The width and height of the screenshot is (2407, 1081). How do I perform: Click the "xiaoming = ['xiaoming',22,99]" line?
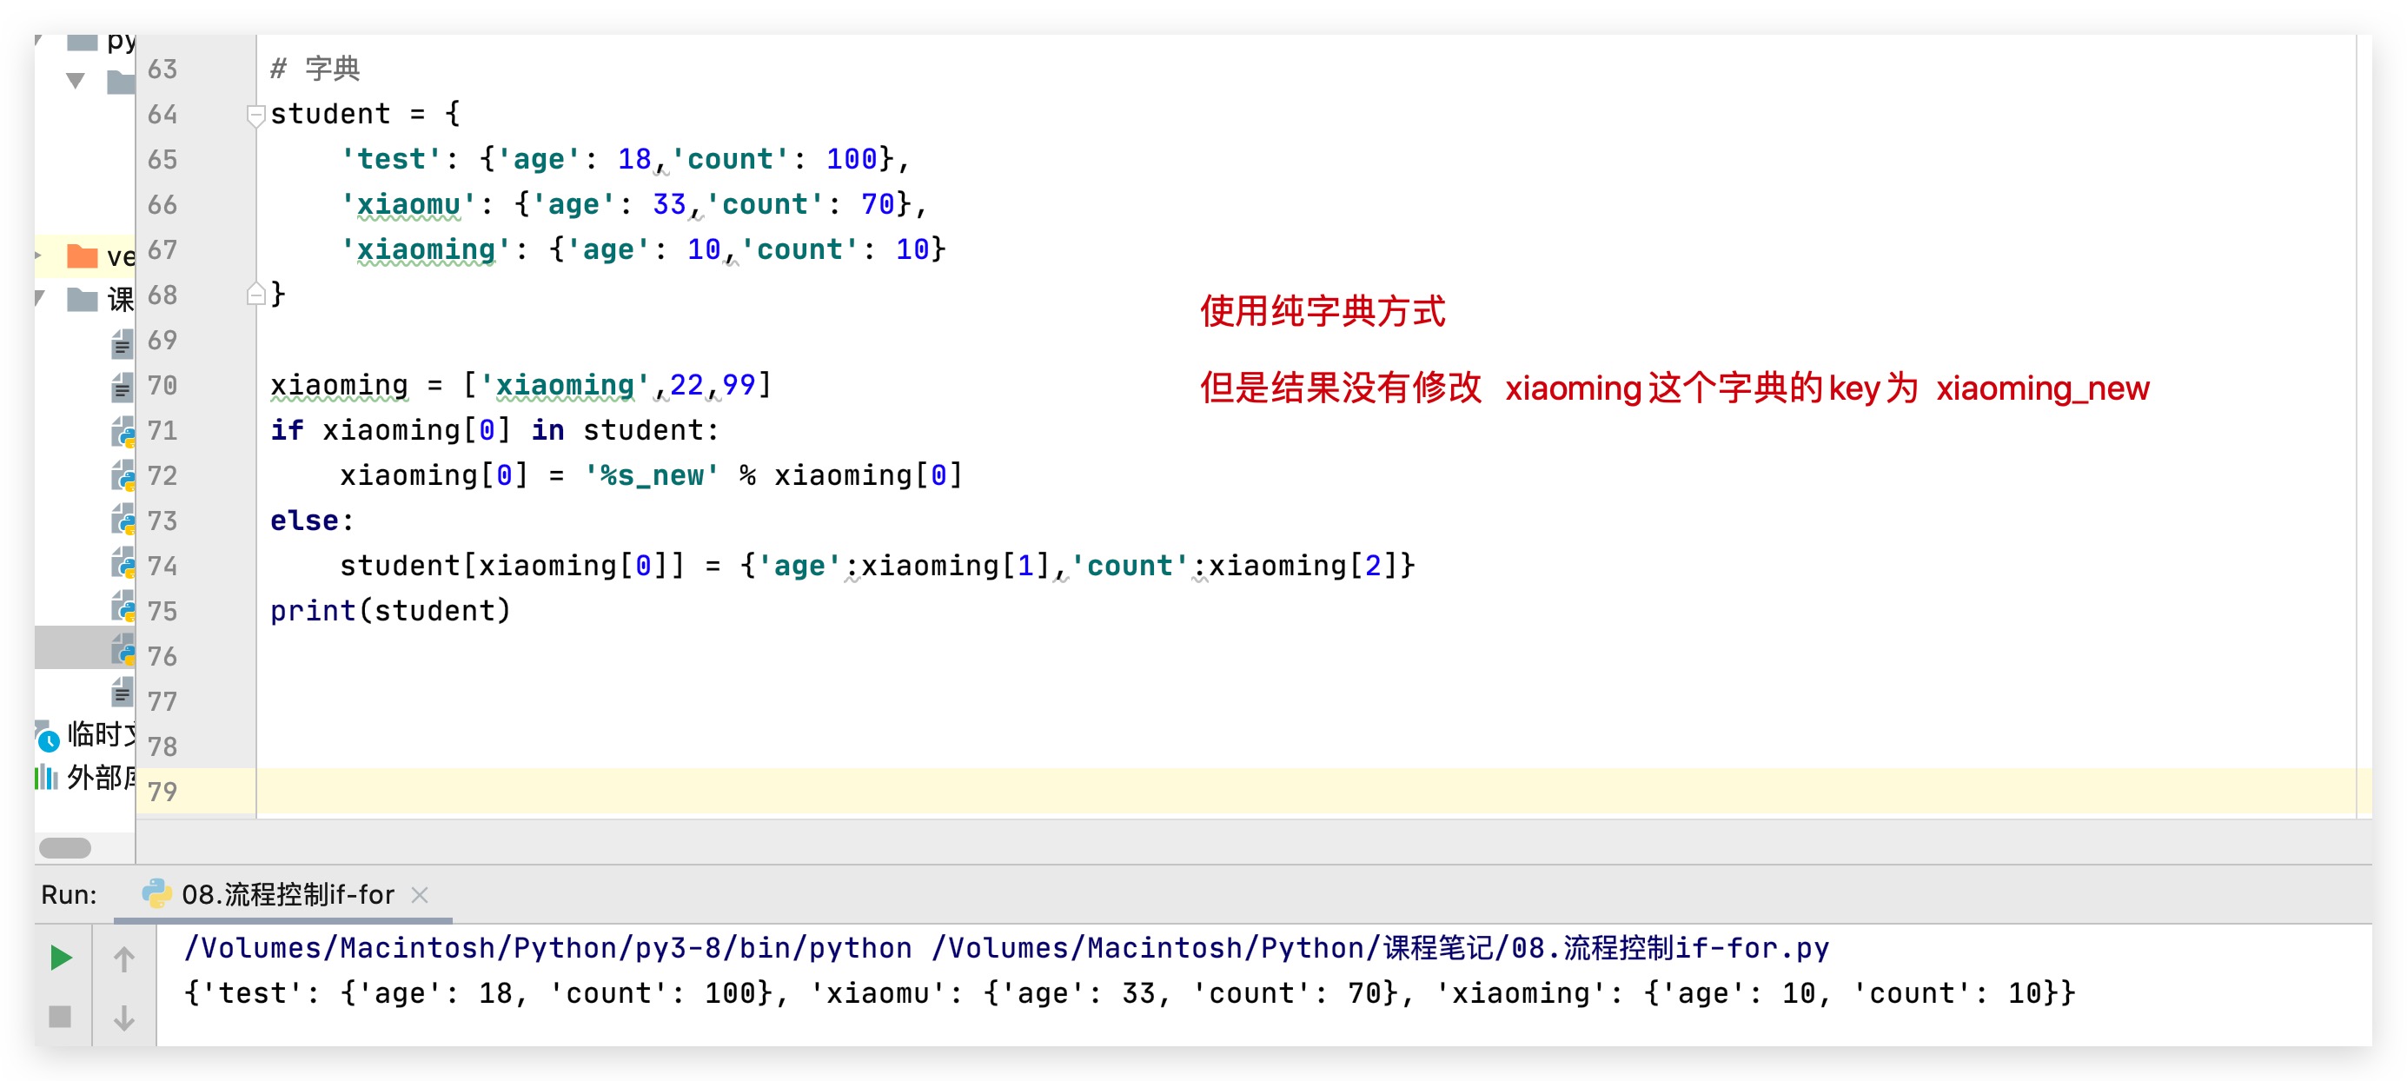pos(521,385)
